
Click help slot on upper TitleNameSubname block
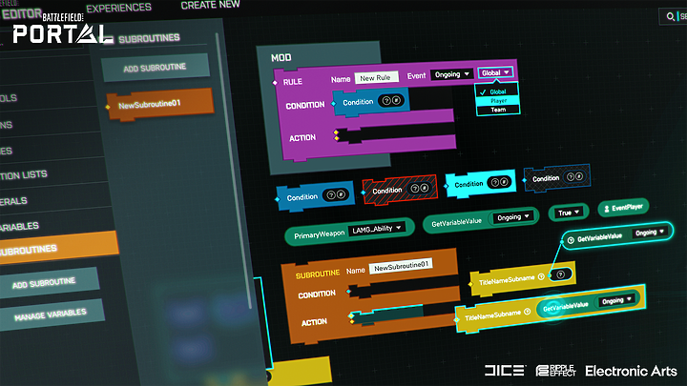pyautogui.click(x=560, y=274)
